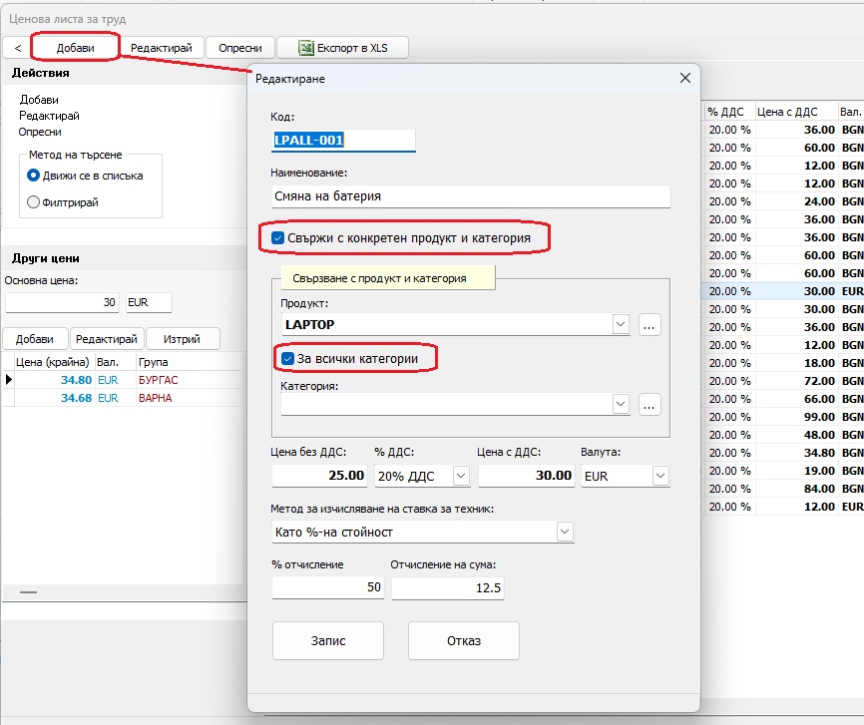864x725 pixels.
Task: Expand the Продукт dropdown arrow
Action: click(621, 324)
